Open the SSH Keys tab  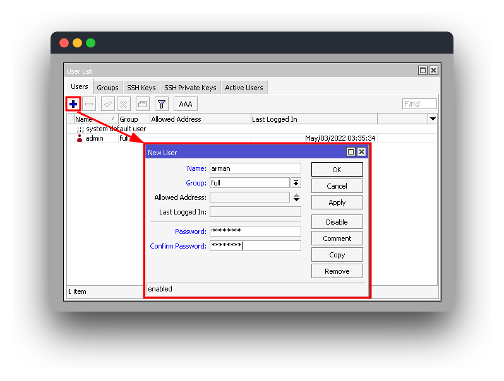coord(141,88)
